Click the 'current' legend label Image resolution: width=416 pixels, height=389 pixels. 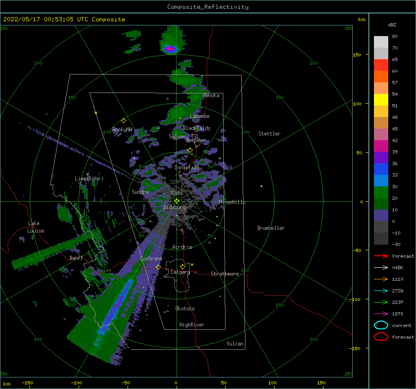pyautogui.click(x=402, y=325)
